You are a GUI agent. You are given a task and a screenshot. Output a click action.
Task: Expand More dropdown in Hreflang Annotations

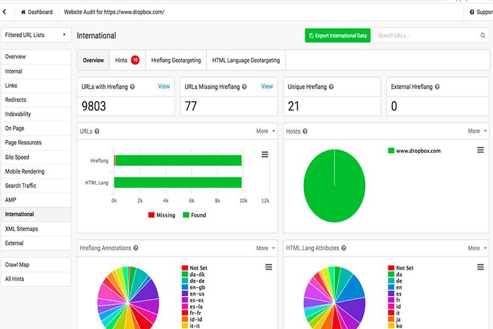coord(265,248)
